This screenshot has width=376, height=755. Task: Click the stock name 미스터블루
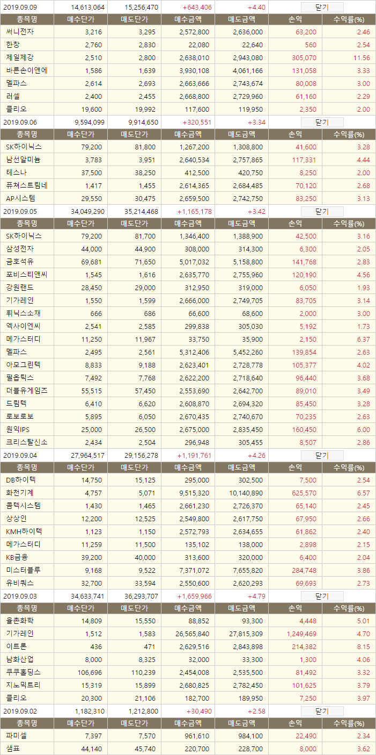(23, 570)
